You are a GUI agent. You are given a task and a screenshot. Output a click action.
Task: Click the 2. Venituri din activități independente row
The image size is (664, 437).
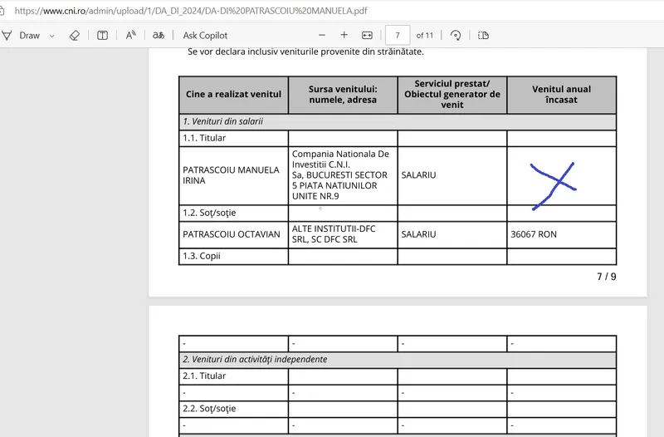255,360
